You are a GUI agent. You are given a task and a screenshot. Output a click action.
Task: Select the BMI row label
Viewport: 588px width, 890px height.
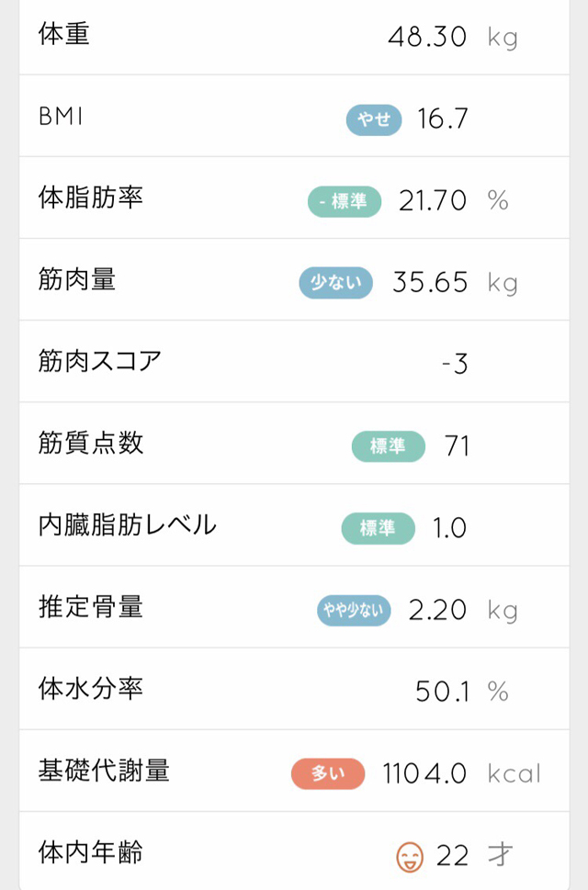(x=61, y=118)
